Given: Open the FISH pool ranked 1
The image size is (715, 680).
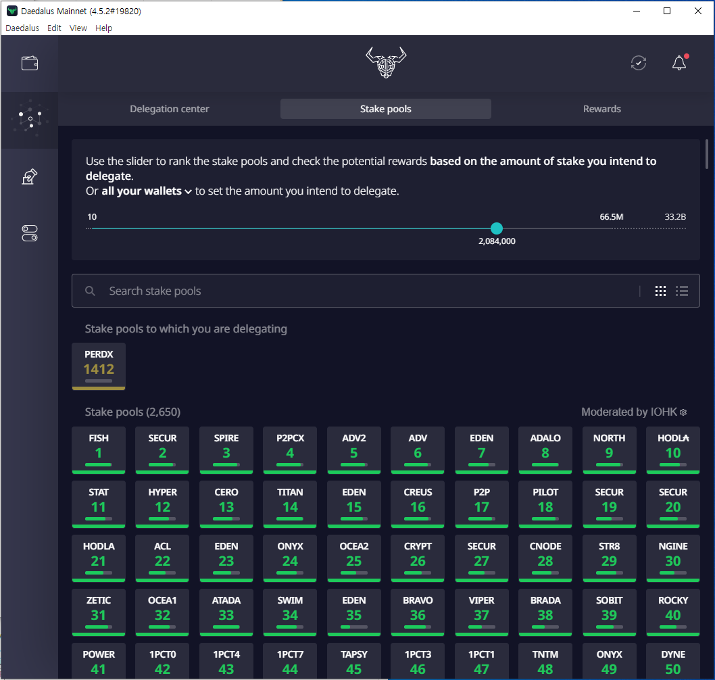Looking at the screenshot, I should click(99, 450).
